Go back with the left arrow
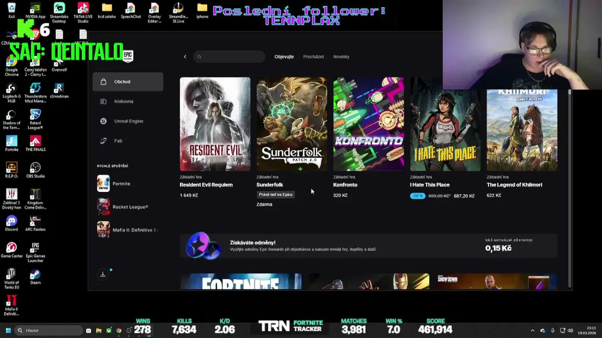Screen dimensions: 602x338 pos(185,57)
